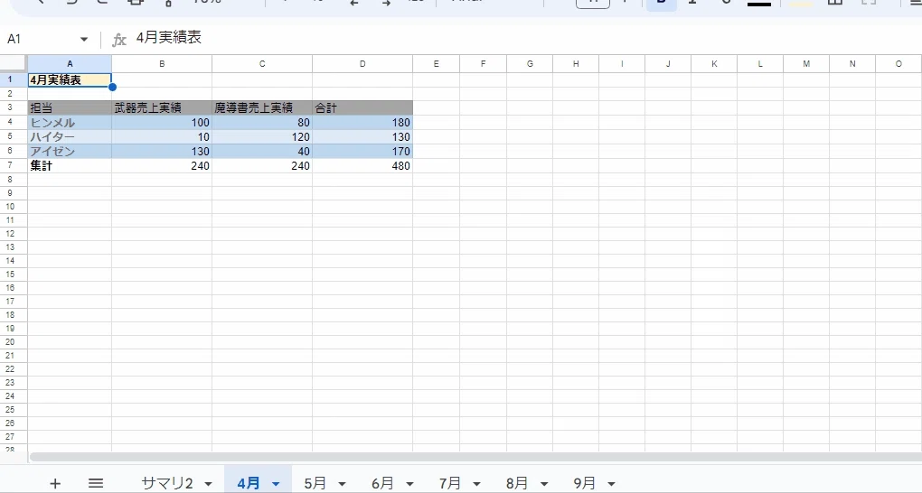The height and width of the screenshot is (493, 922).
Task: Click the 集計 cell
Action: [x=70, y=166]
